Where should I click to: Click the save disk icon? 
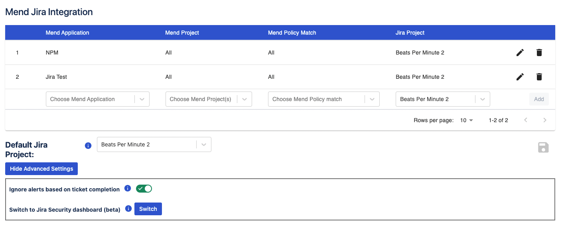point(543,148)
